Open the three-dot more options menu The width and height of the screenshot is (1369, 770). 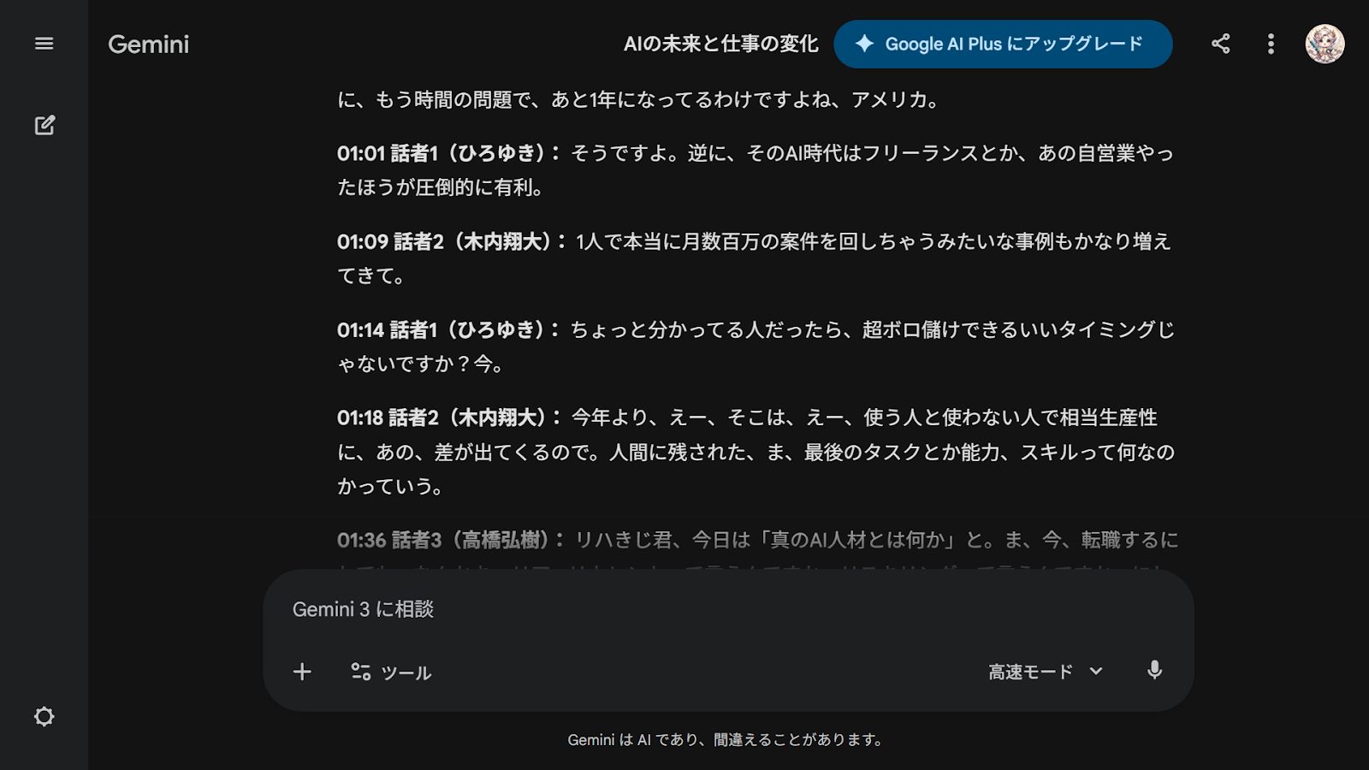[1271, 44]
